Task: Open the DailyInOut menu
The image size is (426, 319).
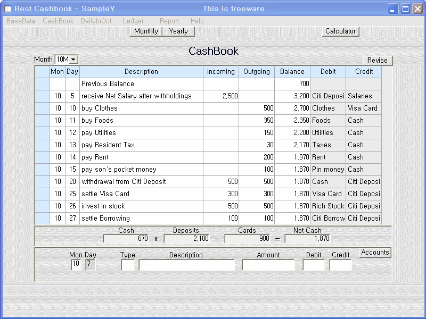Action: click(96, 21)
